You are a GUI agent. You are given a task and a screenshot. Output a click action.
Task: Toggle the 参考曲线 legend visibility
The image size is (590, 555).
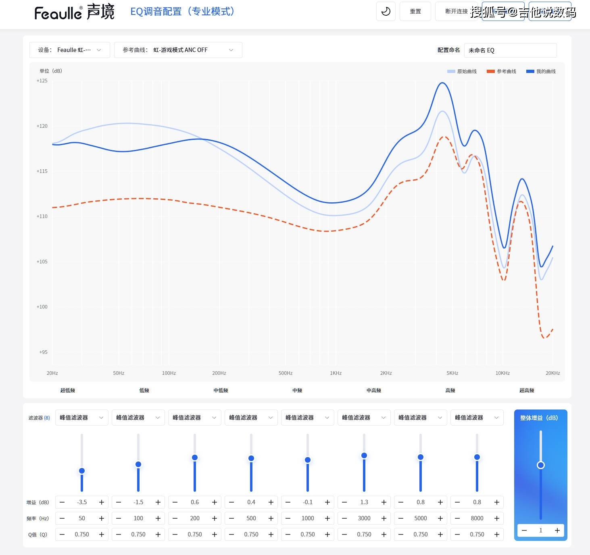502,71
